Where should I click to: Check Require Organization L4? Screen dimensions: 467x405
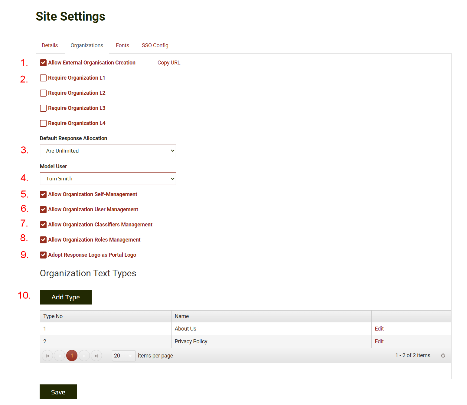pyautogui.click(x=43, y=123)
